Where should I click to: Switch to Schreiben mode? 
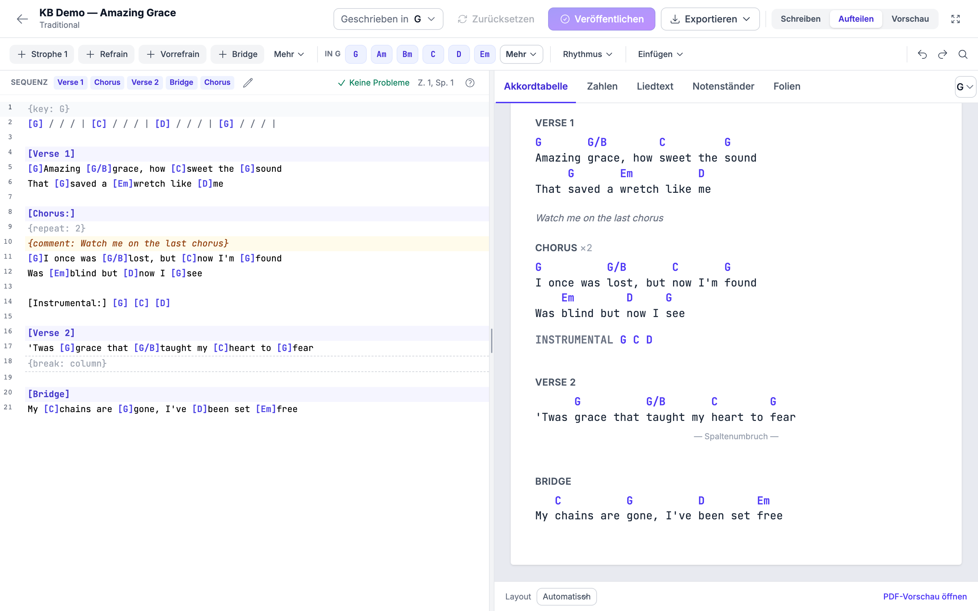click(800, 19)
